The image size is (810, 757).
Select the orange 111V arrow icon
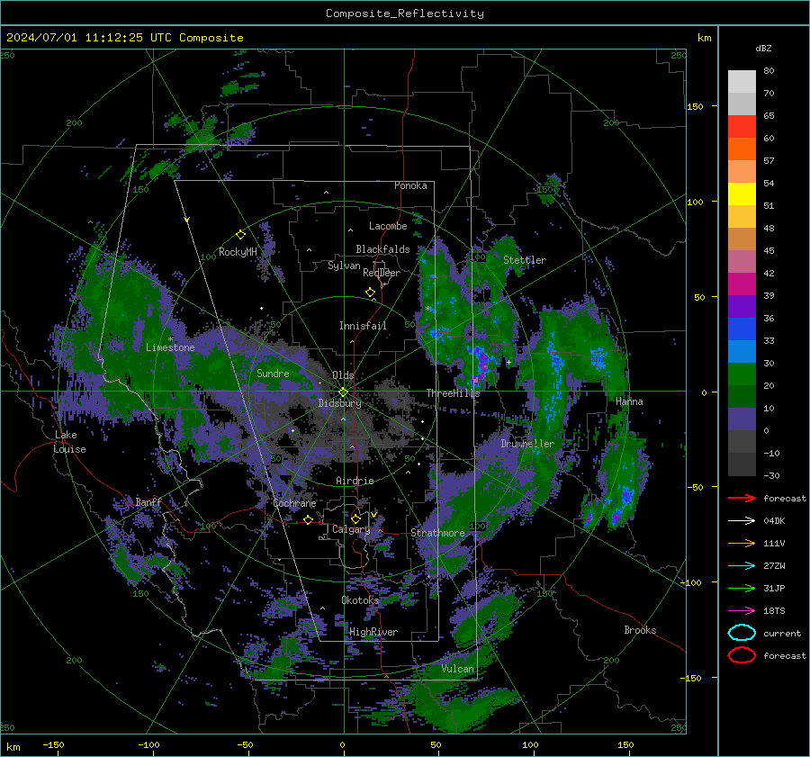point(742,543)
